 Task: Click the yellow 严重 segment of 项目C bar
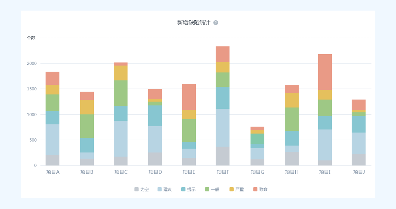[x=121, y=73]
